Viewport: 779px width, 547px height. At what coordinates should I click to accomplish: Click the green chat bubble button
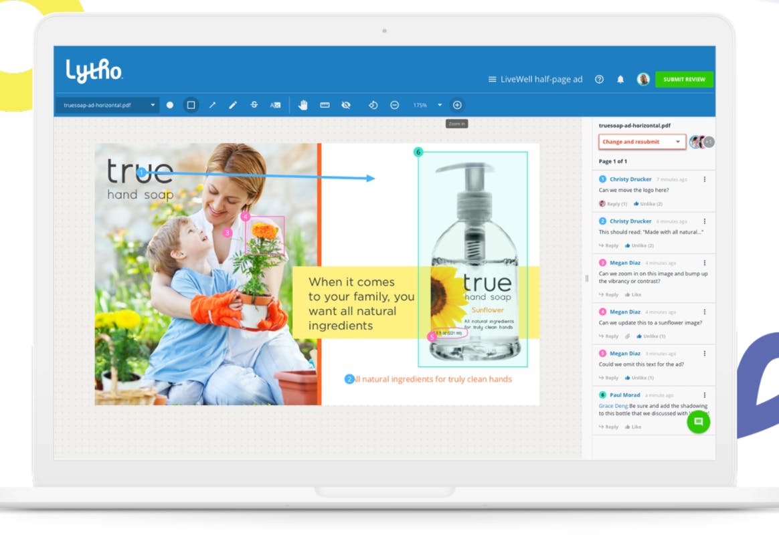point(698,422)
